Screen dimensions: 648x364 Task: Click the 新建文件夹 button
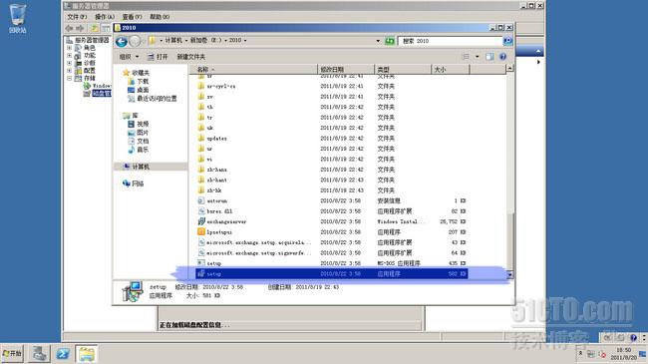[191, 57]
